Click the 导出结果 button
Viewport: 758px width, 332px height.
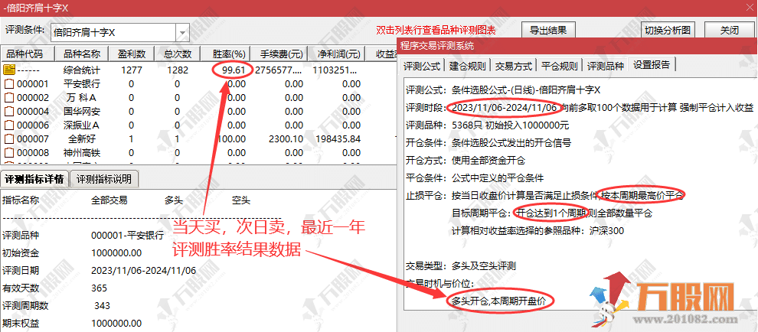click(549, 30)
